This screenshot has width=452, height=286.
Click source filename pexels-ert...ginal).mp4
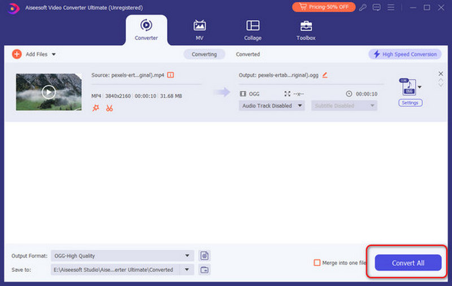(137, 75)
